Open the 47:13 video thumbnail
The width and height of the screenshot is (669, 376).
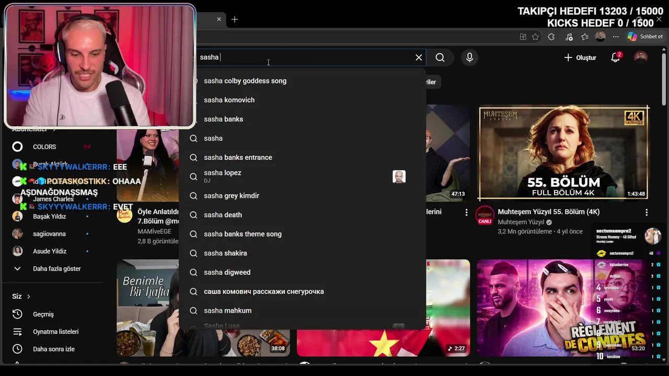448,152
